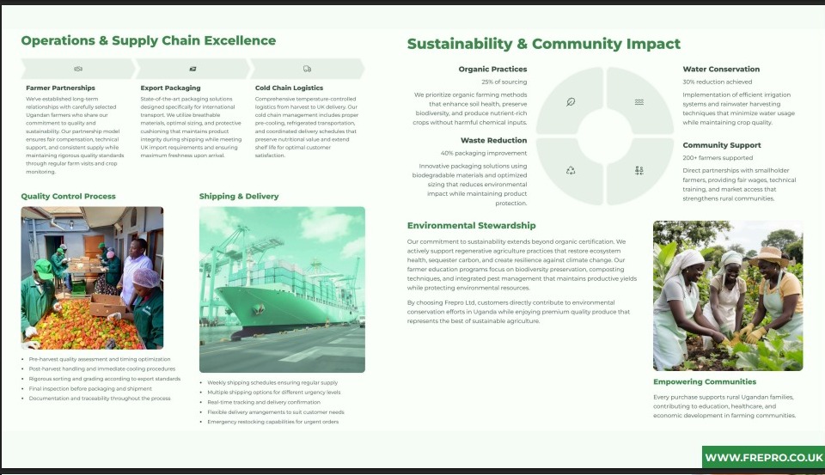
Task: Click the Waste Reduction heading
Action: click(493, 140)
